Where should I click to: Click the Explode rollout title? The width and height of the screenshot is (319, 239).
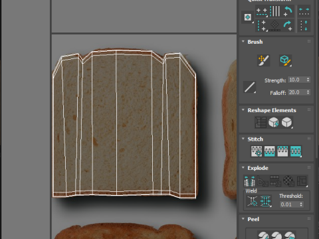coord(258,168)
